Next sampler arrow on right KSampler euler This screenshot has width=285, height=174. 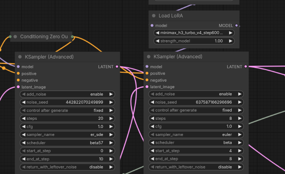pos(240,135)
